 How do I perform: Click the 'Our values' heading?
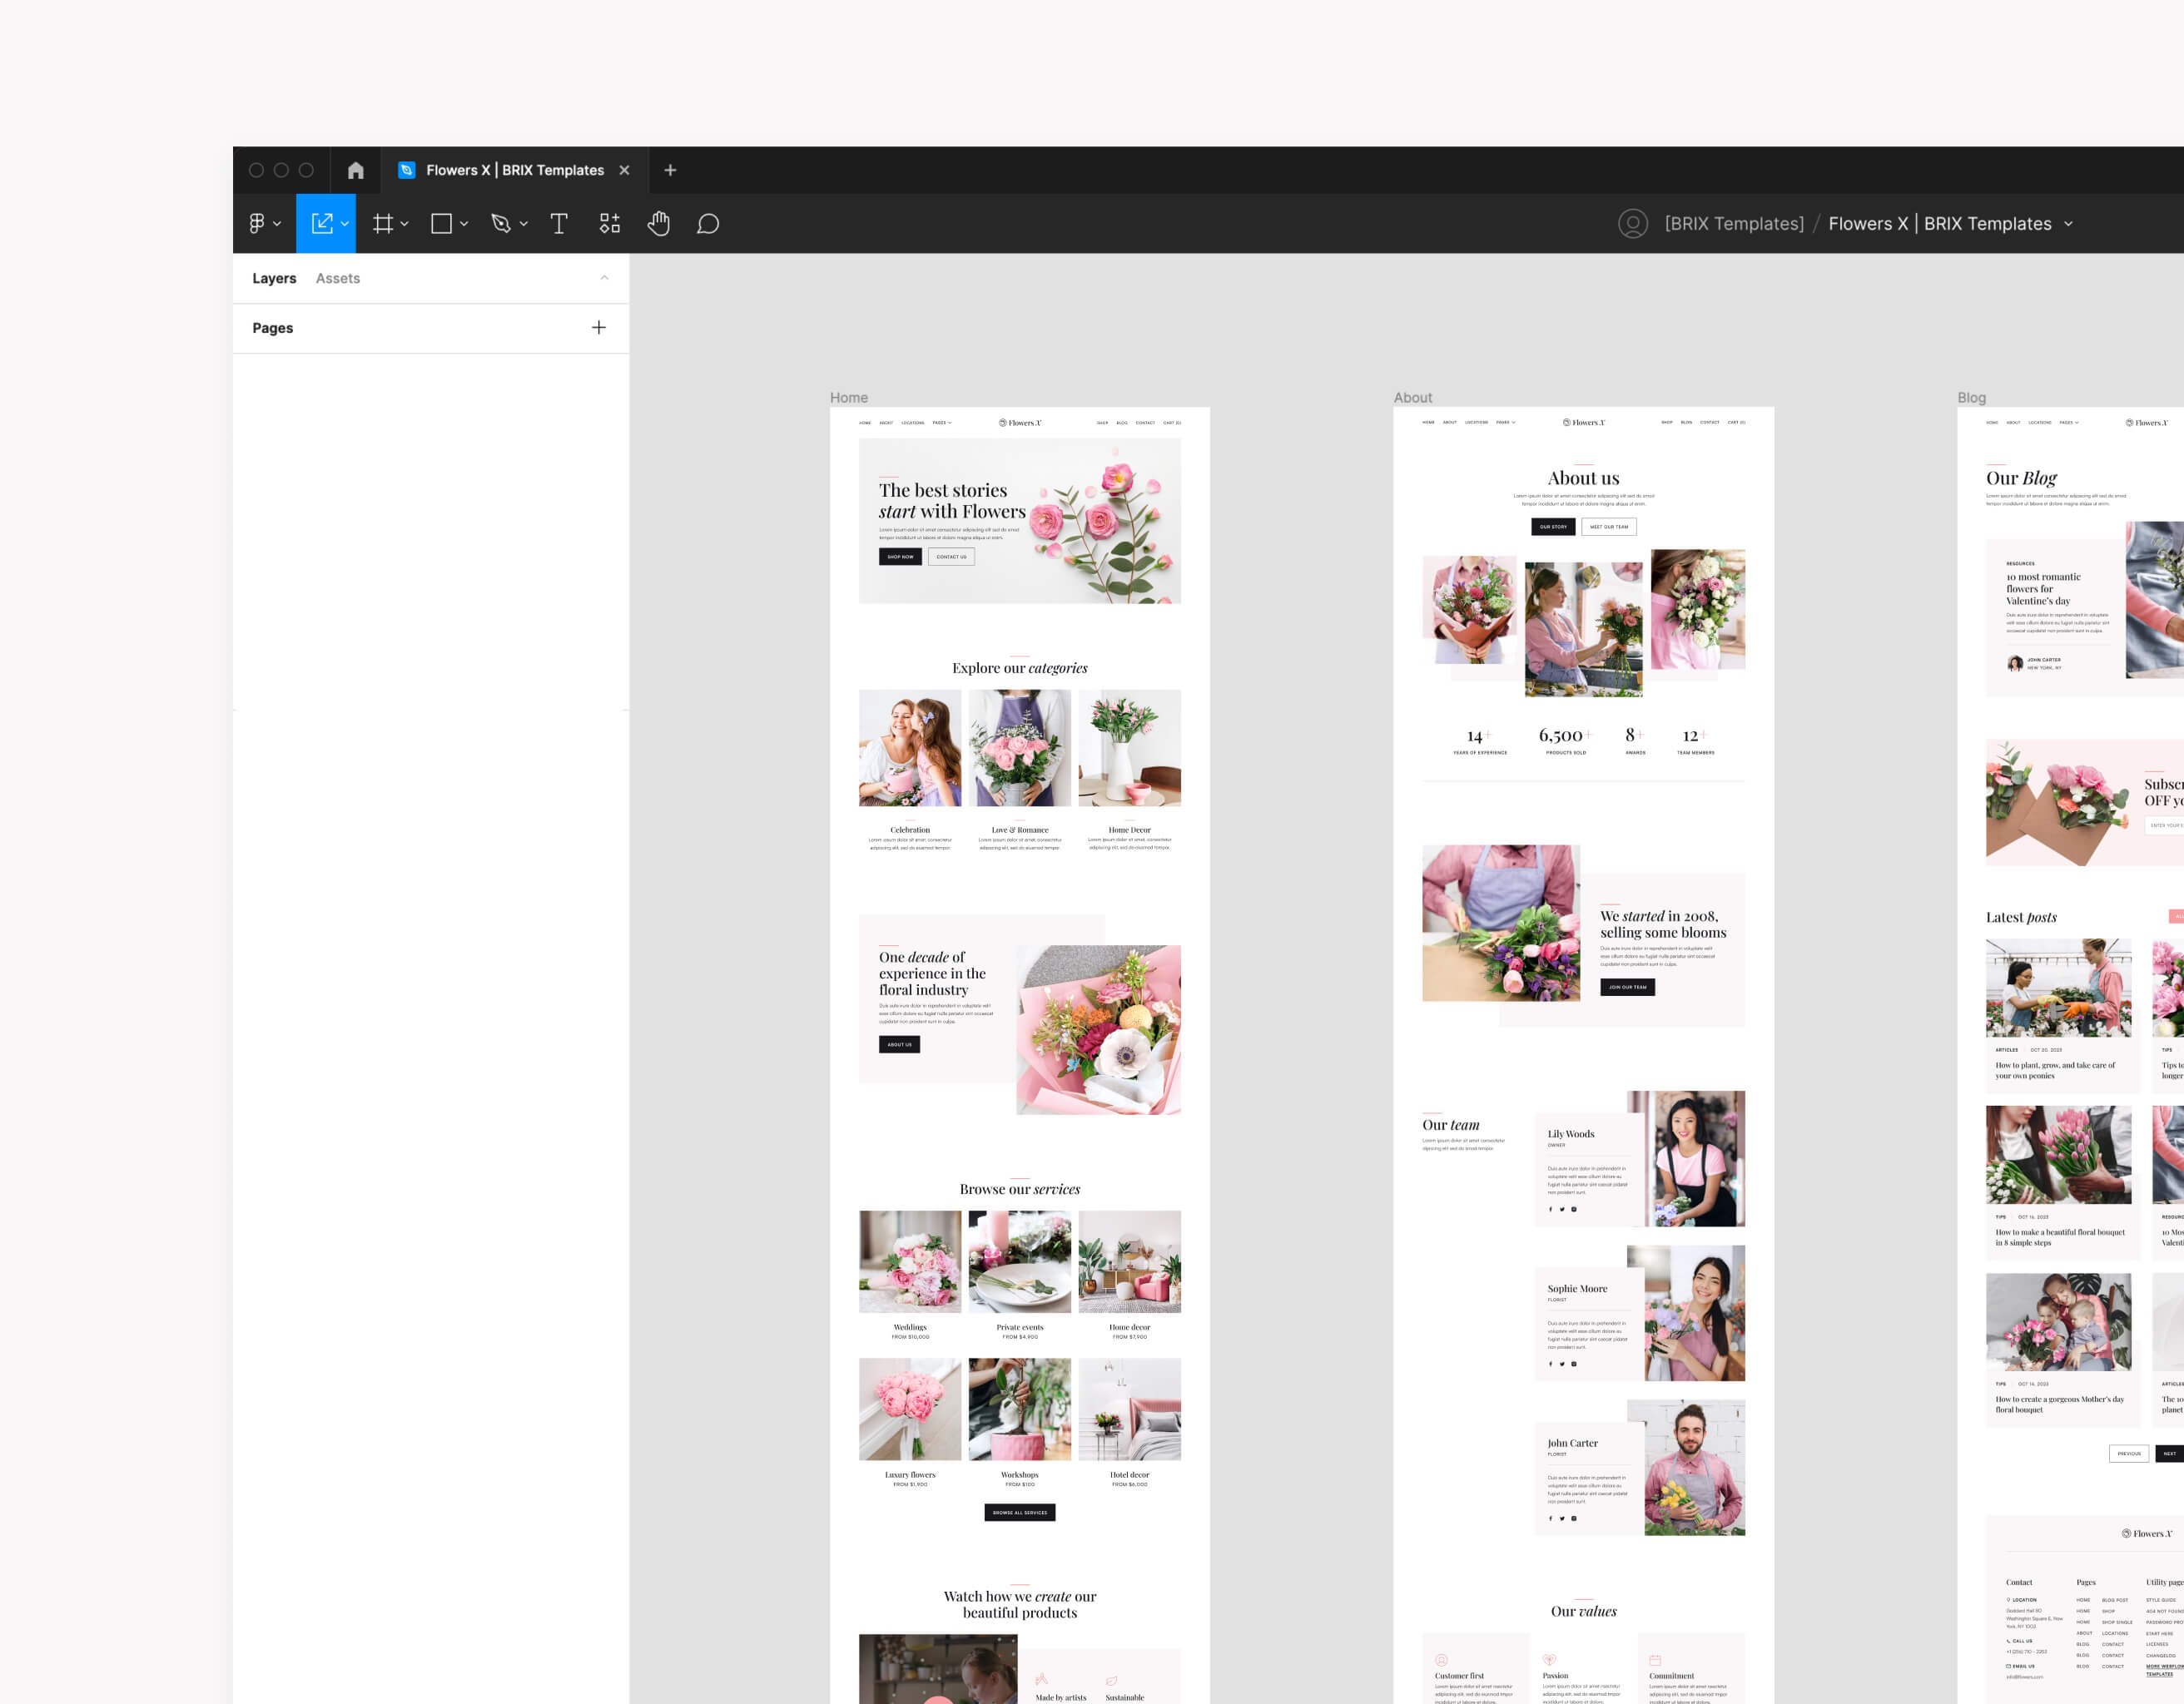(x=1584, y=1611)
